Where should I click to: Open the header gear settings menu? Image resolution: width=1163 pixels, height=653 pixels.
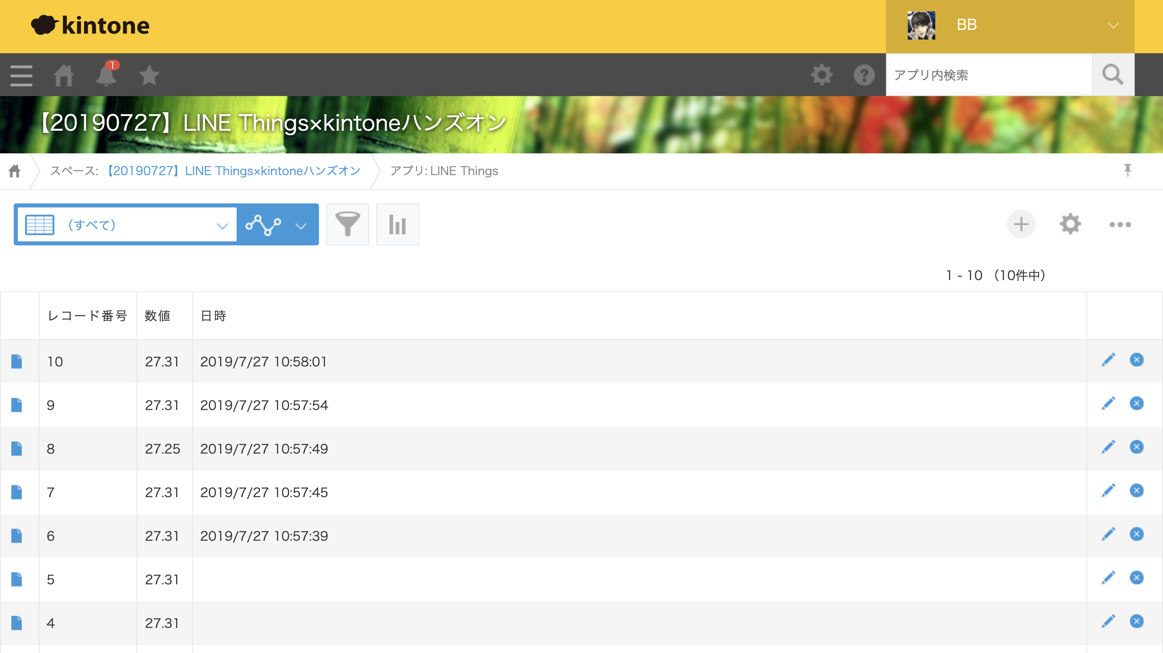pyautogui.click(x=822, y=75)
